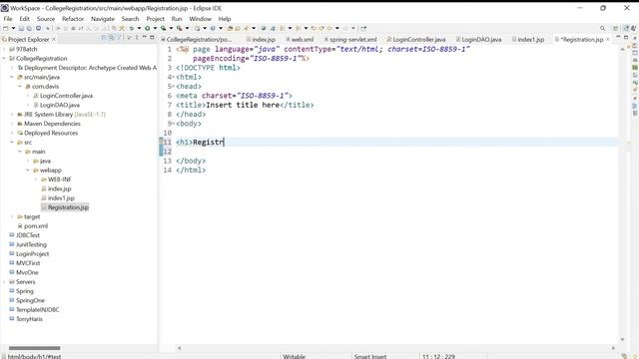The height and width of the screenshot is (359, 639).
Task: Click the editor scroll-down arrow
Action: (x=622, y=339)
